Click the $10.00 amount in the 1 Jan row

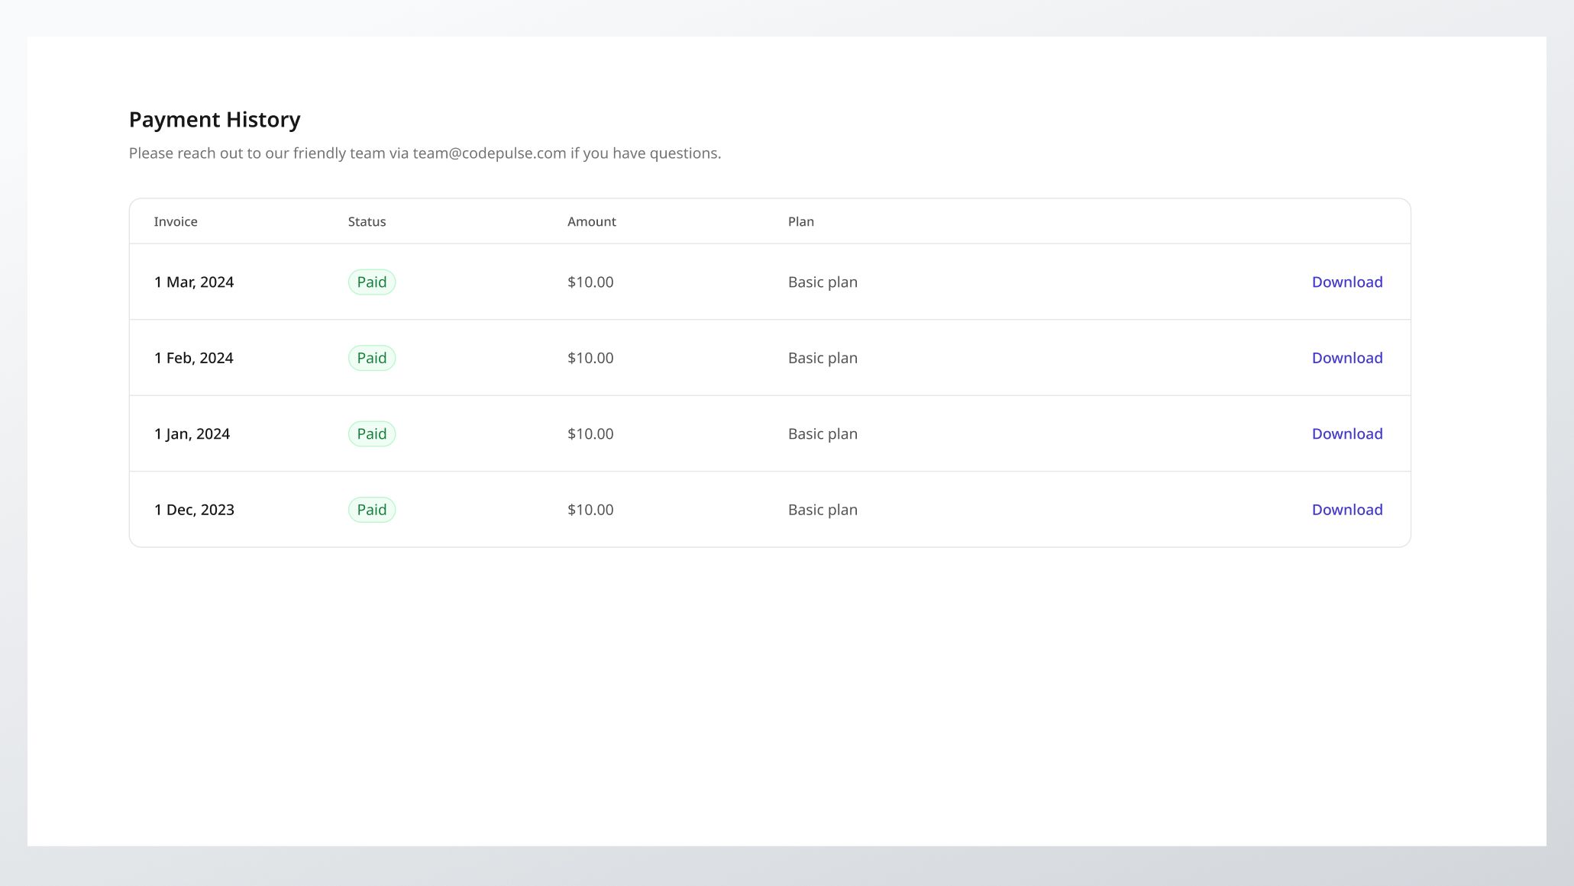590,433
